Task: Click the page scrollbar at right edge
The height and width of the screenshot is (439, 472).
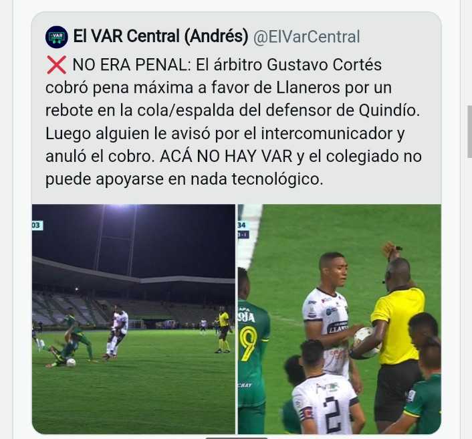Action: [469, 131]
